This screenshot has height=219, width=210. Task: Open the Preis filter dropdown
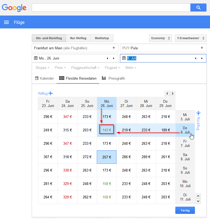(60, 68)
